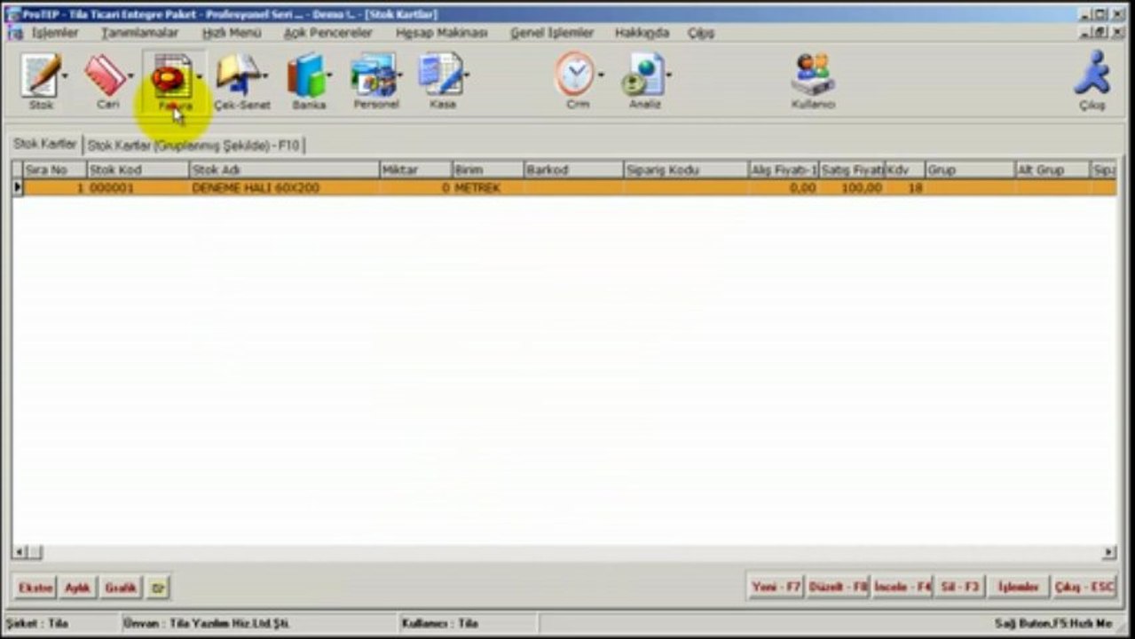
Task: Click the Aylık button
Action: pyautogui.click(x=78, y=588)
